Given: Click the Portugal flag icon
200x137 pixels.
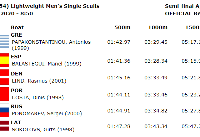Looking at the screenshot, I should pos(5,94).
